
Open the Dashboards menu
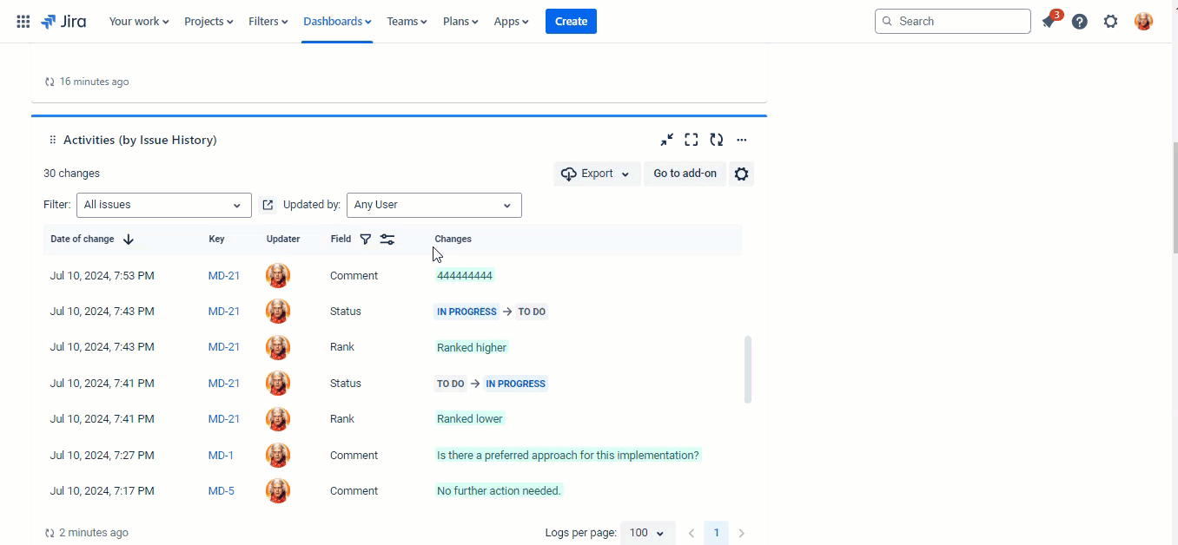pos(337,21)
